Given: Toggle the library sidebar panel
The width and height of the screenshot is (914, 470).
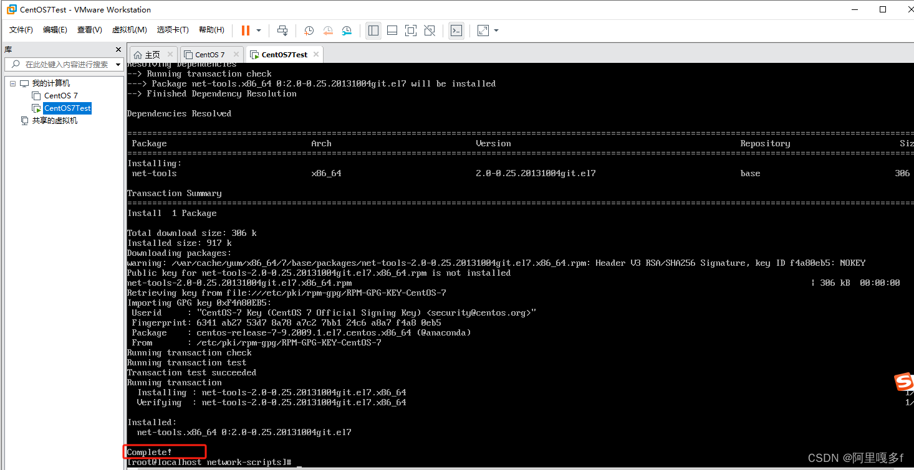Looking at the screenshot, I should pos(373,30).
